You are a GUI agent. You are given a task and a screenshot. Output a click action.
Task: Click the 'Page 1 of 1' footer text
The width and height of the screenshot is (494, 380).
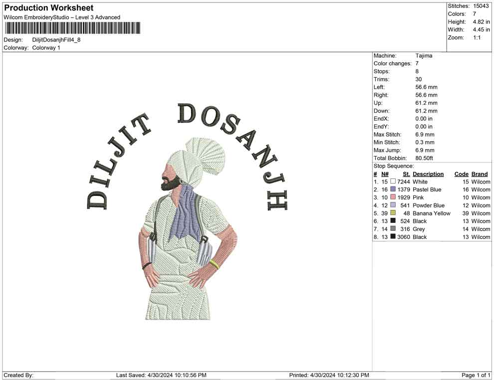point(476,375)
